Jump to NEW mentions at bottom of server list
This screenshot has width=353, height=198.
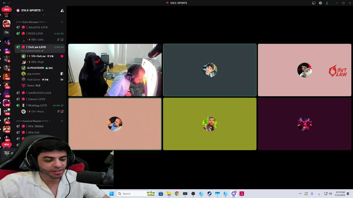[x=7, y=144]
